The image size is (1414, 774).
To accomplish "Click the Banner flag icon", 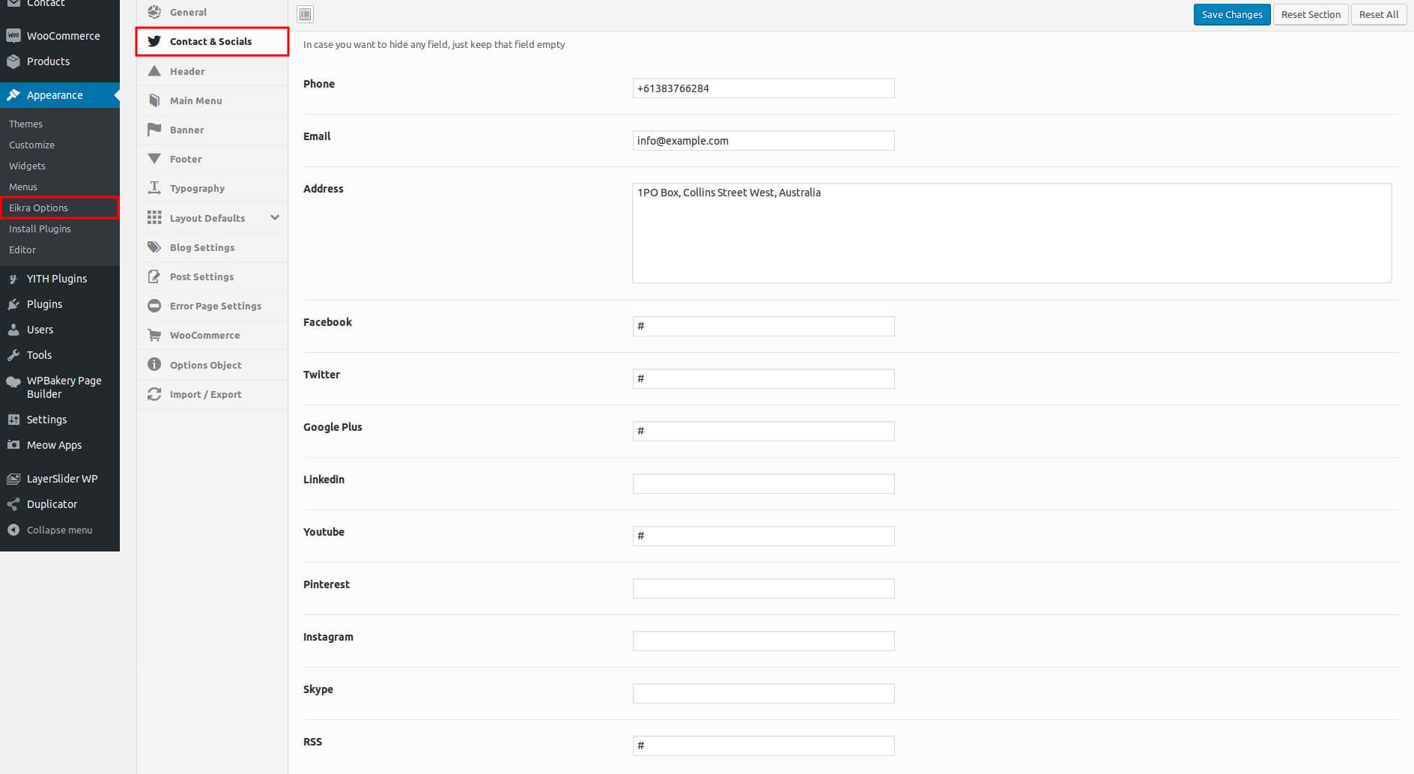I will pyautogui.click(x=154, y=130).
